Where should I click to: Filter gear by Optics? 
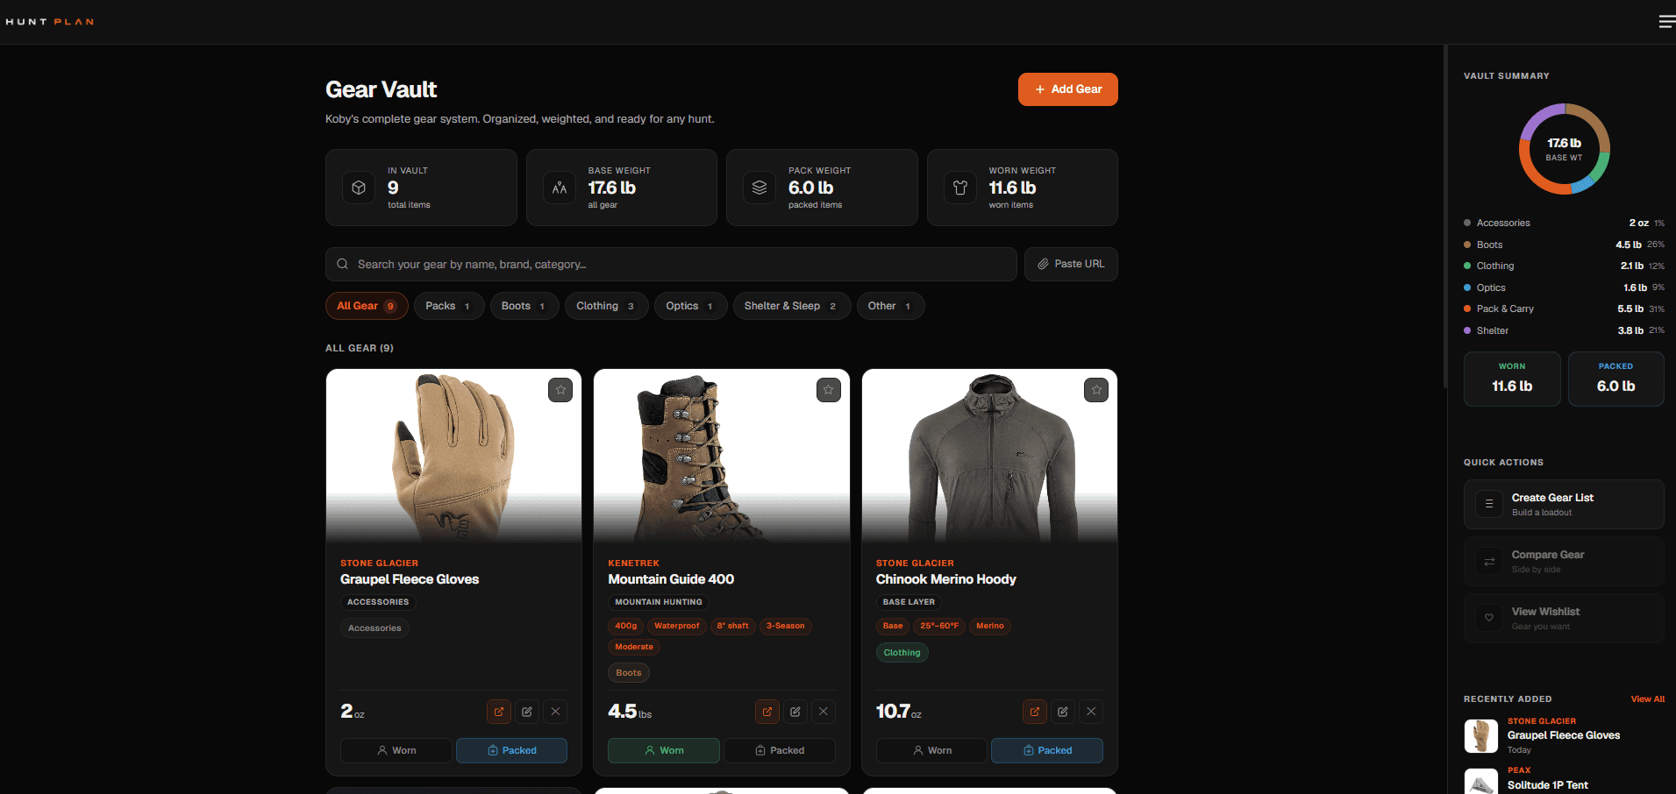coord(690,306)
